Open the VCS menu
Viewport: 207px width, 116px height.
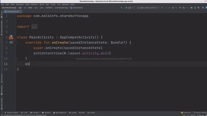[x=59, y=5]
